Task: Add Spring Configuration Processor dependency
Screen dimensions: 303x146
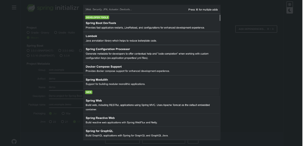Action: click(151, 54)
